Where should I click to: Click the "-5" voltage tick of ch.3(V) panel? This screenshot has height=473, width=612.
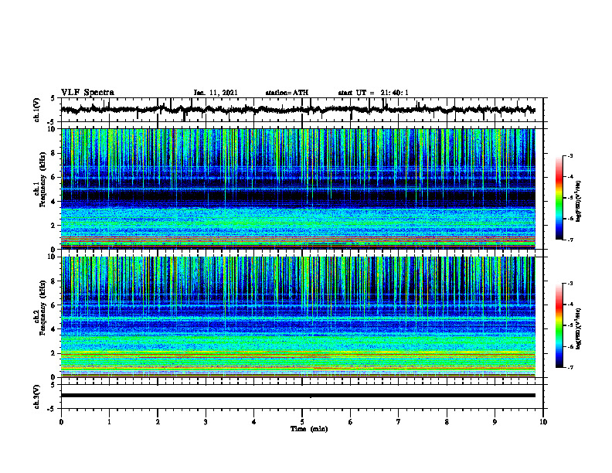click(x=51, y=409)
